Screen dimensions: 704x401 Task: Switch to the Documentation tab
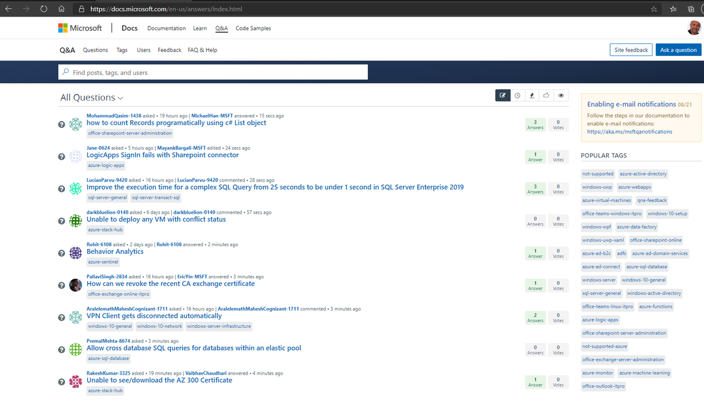(166, 28)
